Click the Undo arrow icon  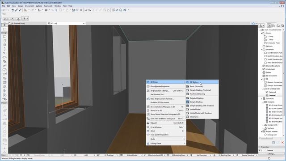click(4, 10)
